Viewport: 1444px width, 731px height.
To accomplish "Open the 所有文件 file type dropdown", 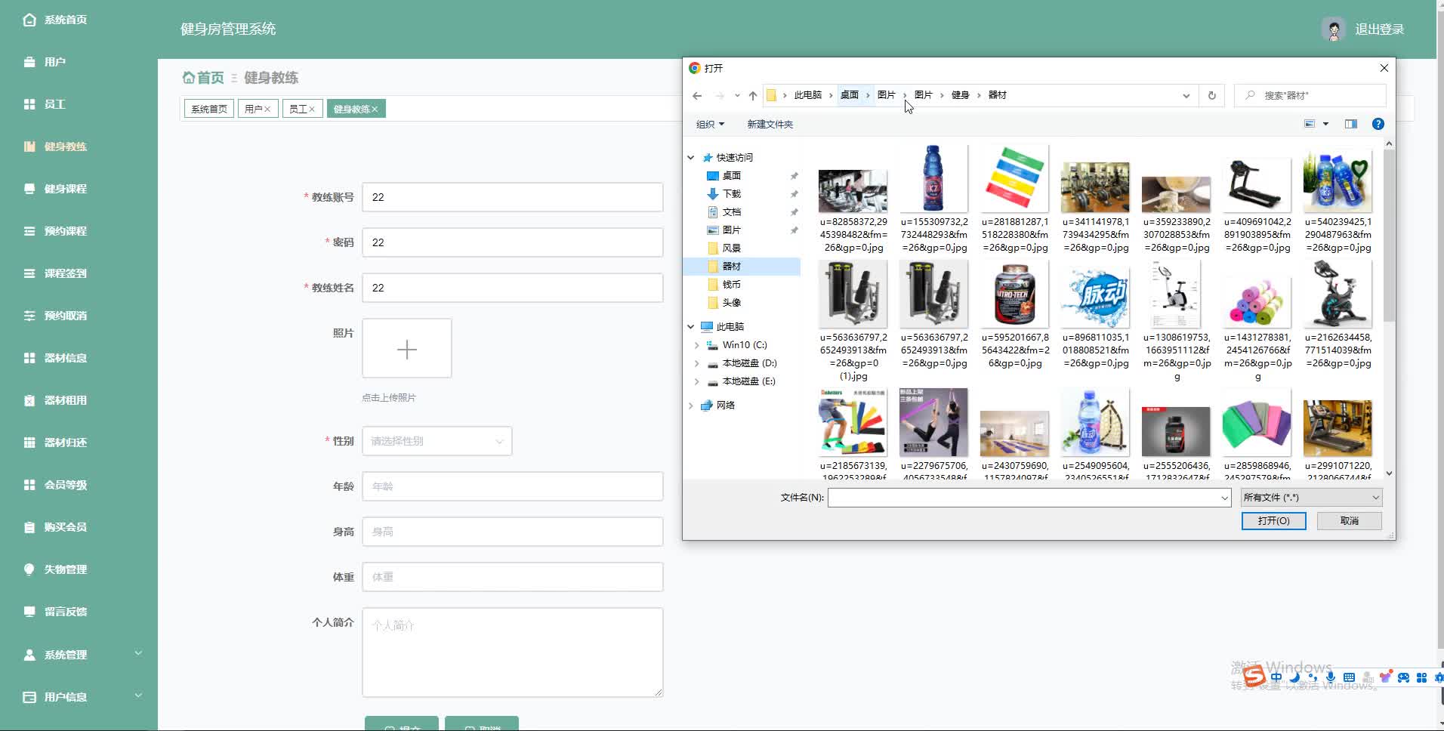I will click(1312, 498).
